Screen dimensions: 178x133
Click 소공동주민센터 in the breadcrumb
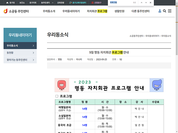(136, 36)
